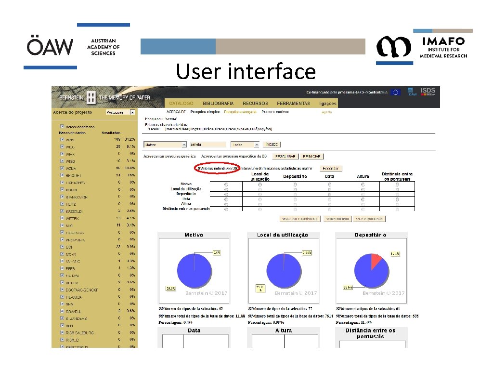Click the 31.2% value in the WZIS row
Screen dimensions: 493x370
(x=130, y=139)
